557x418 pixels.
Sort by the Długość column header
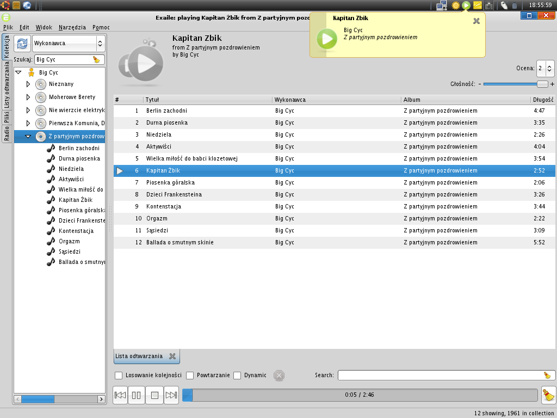[543, 100]
